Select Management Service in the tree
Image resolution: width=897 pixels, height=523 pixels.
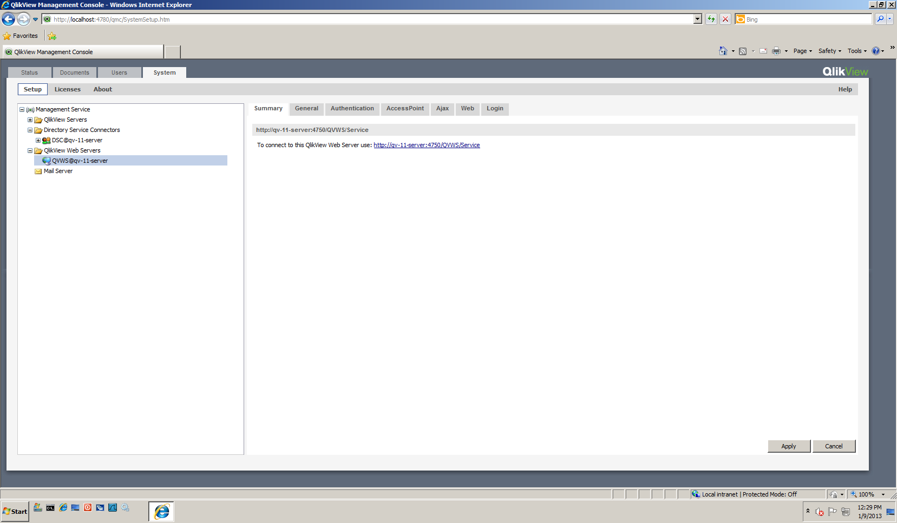[x=63, y=109]
